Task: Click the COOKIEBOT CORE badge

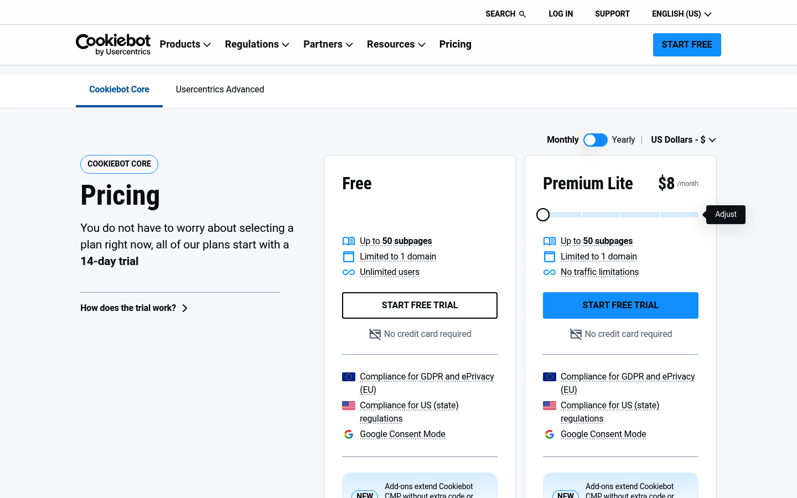Action: pyautogui.click(x=120, y=164)
